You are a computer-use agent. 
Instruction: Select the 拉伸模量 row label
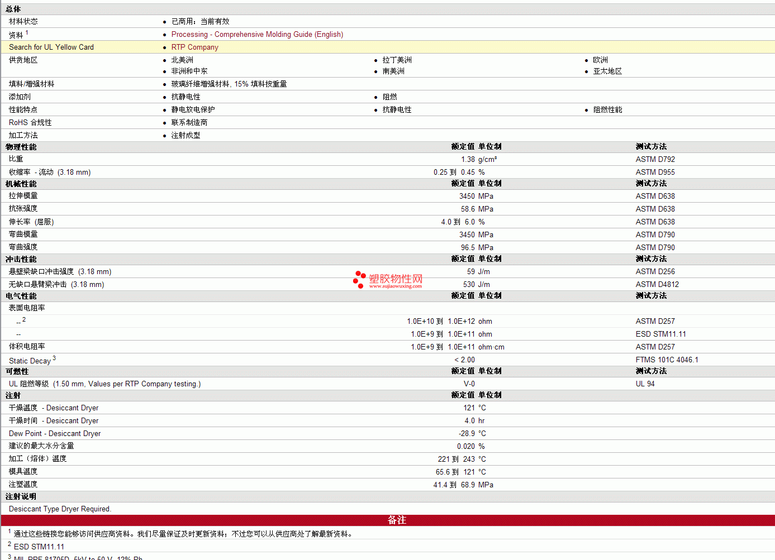coord(23,196)
